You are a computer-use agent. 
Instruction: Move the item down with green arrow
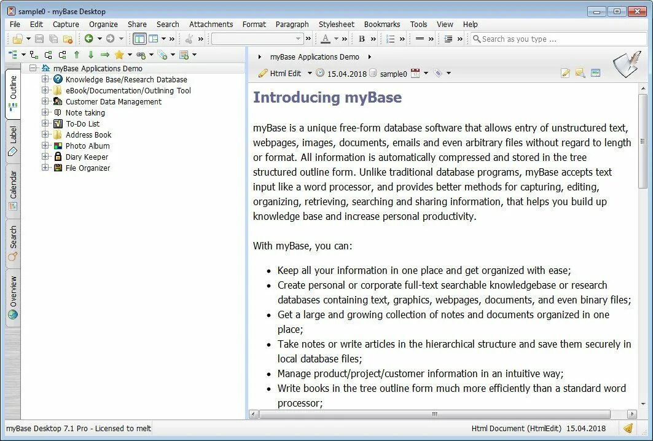pos(91,55)
